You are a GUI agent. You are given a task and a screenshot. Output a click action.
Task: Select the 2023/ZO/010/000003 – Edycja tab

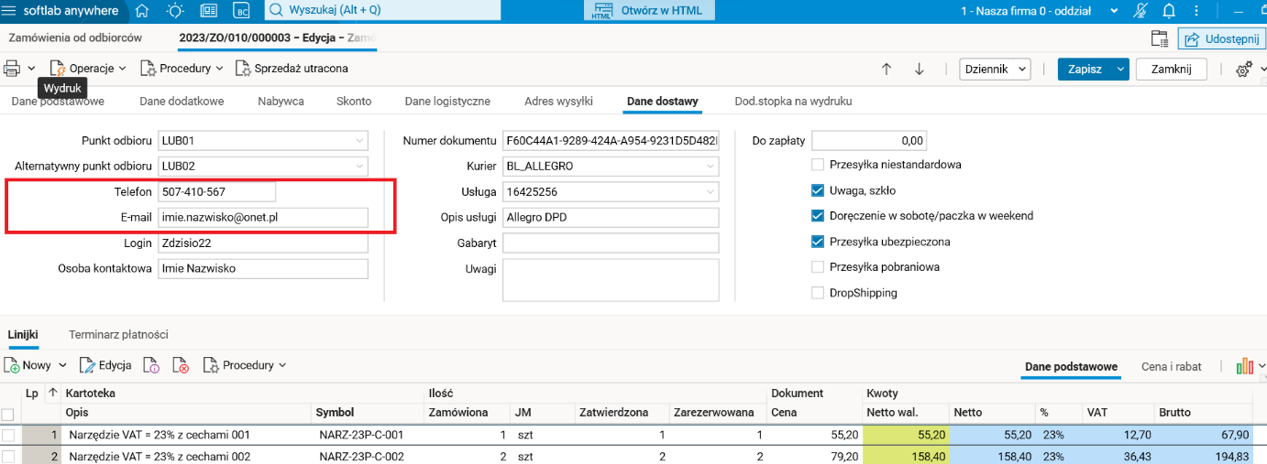[x=277, y=38]
